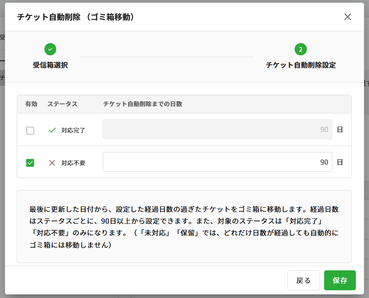
Task: Save settings with the 保存 button
Action: pos(340,280)
